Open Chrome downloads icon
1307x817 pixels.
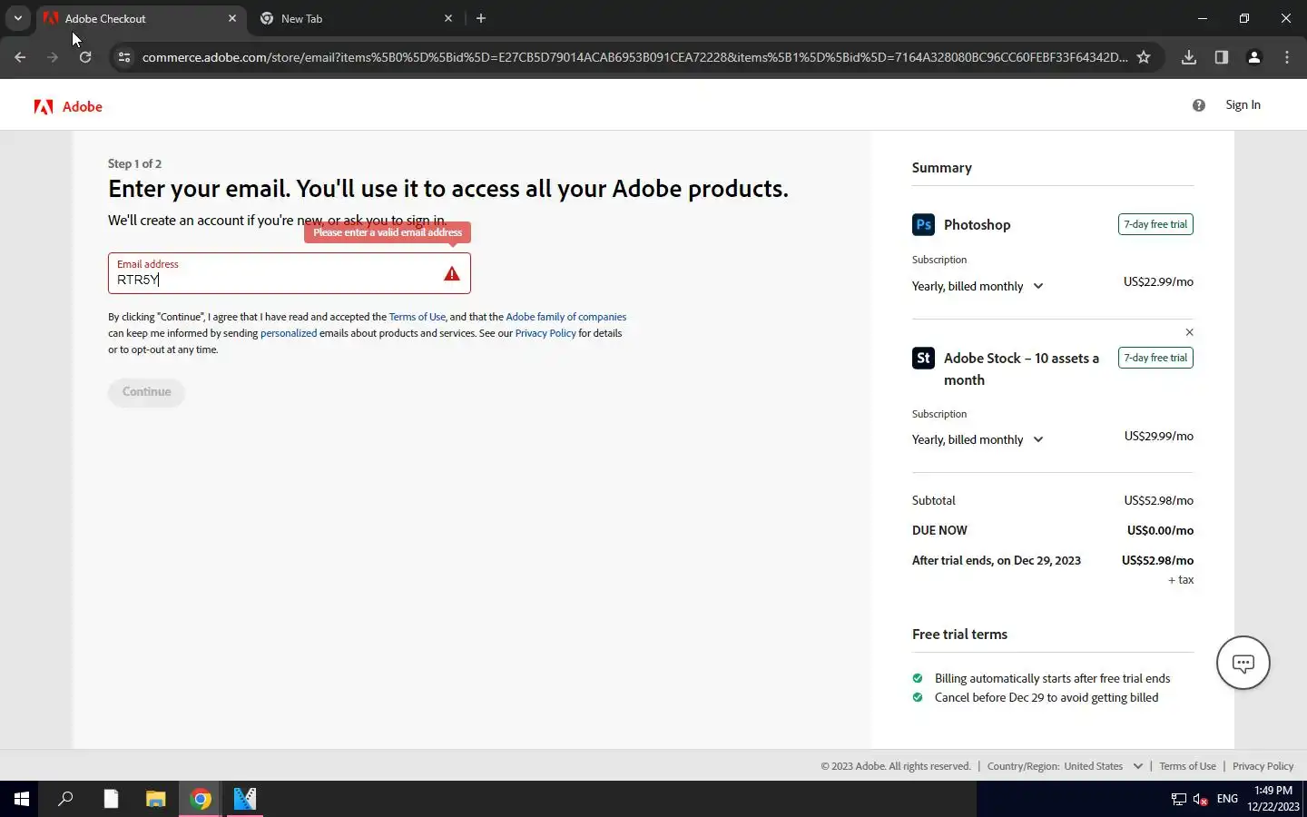click(1189, 57)
